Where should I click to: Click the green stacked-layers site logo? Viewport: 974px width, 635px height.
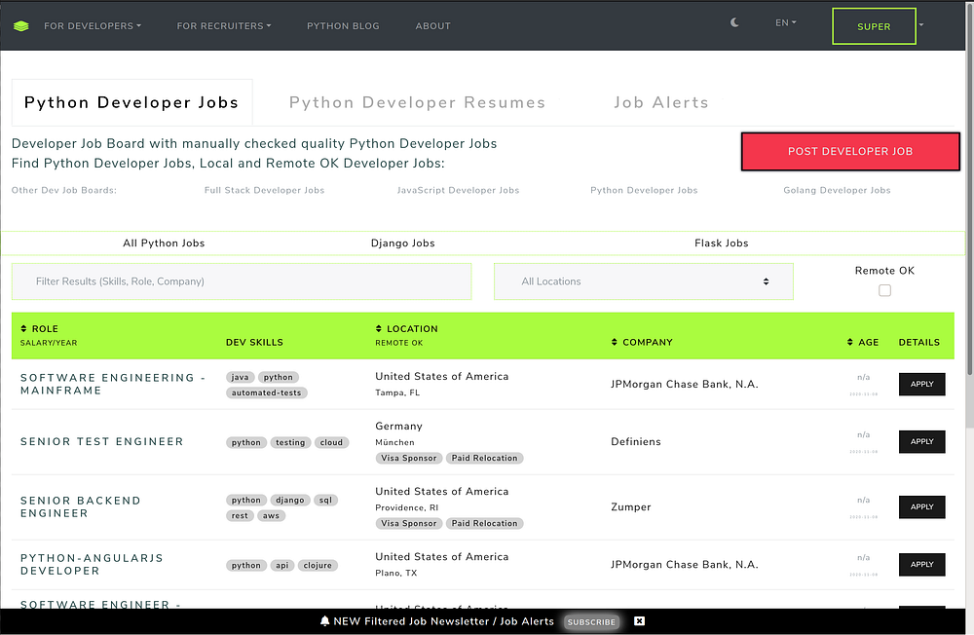pos(21,25)
